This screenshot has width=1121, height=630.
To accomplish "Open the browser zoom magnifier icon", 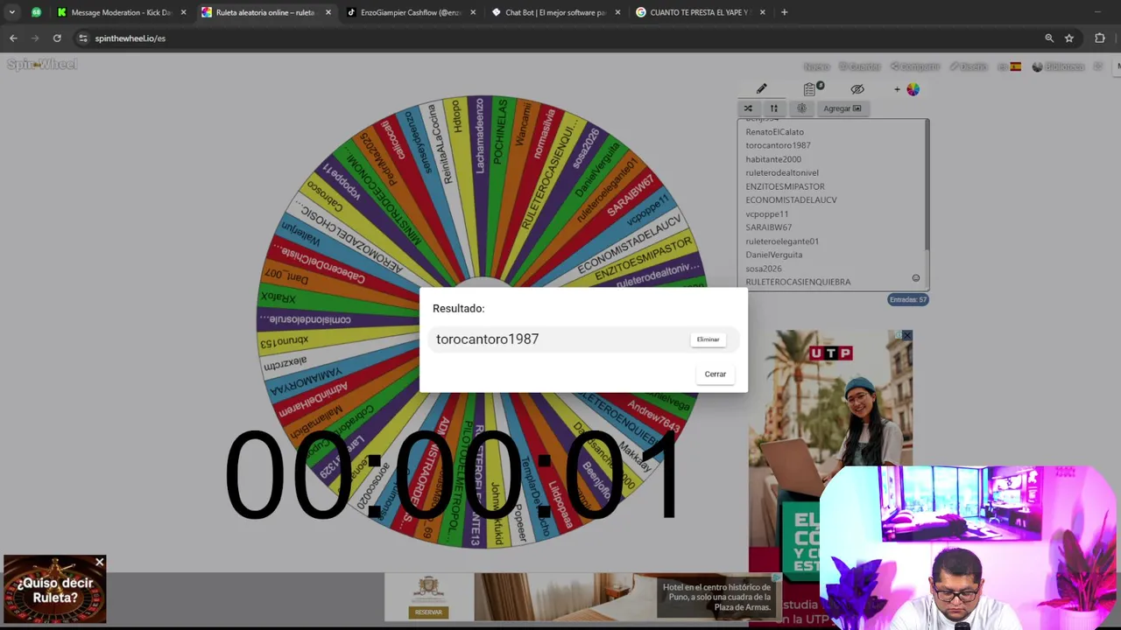I will (1049, 38).
